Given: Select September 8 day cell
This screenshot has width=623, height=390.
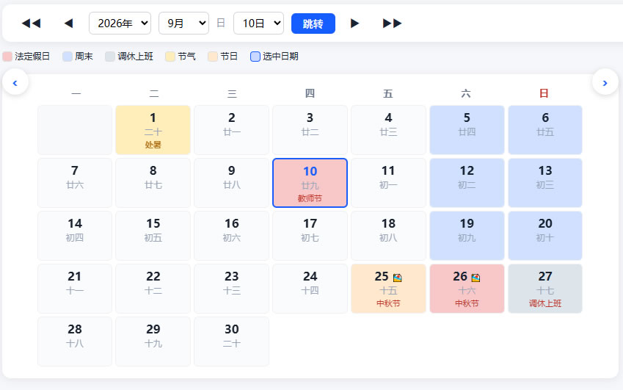Looking at the screenshot, I should click(x=153, y=183).
